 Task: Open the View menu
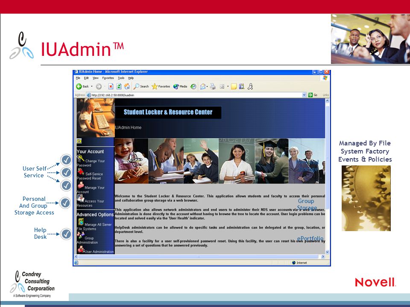point(95,78)
